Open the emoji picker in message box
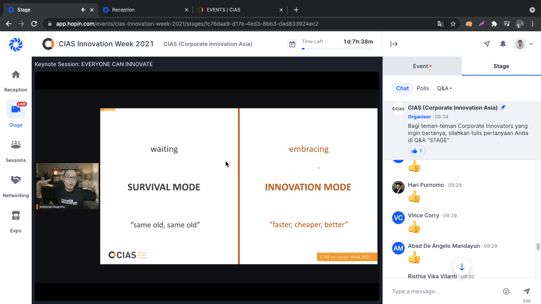The width and height of the screenshot is (541, 304). (x=506, y=291)
